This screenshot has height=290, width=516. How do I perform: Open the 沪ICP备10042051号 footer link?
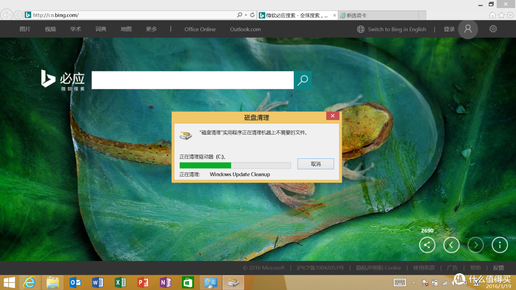point(320,268)
